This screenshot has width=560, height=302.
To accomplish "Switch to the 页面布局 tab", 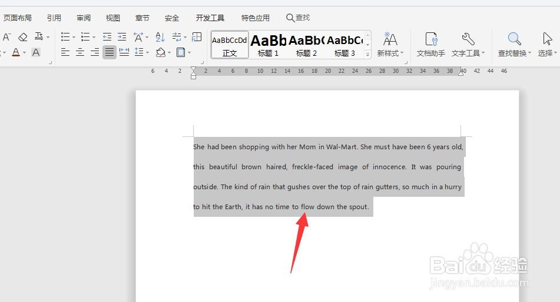I will [18, 18].
